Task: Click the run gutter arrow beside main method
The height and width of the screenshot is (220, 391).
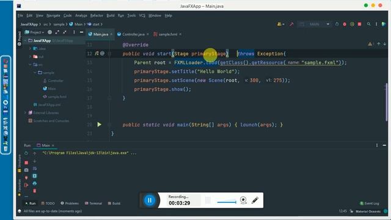Action: [x=99, y=125]
